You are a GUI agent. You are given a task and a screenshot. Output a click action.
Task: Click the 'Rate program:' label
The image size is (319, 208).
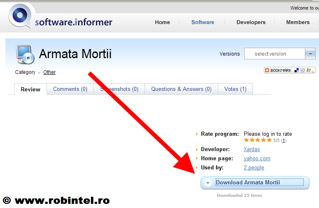pos(220,134)
